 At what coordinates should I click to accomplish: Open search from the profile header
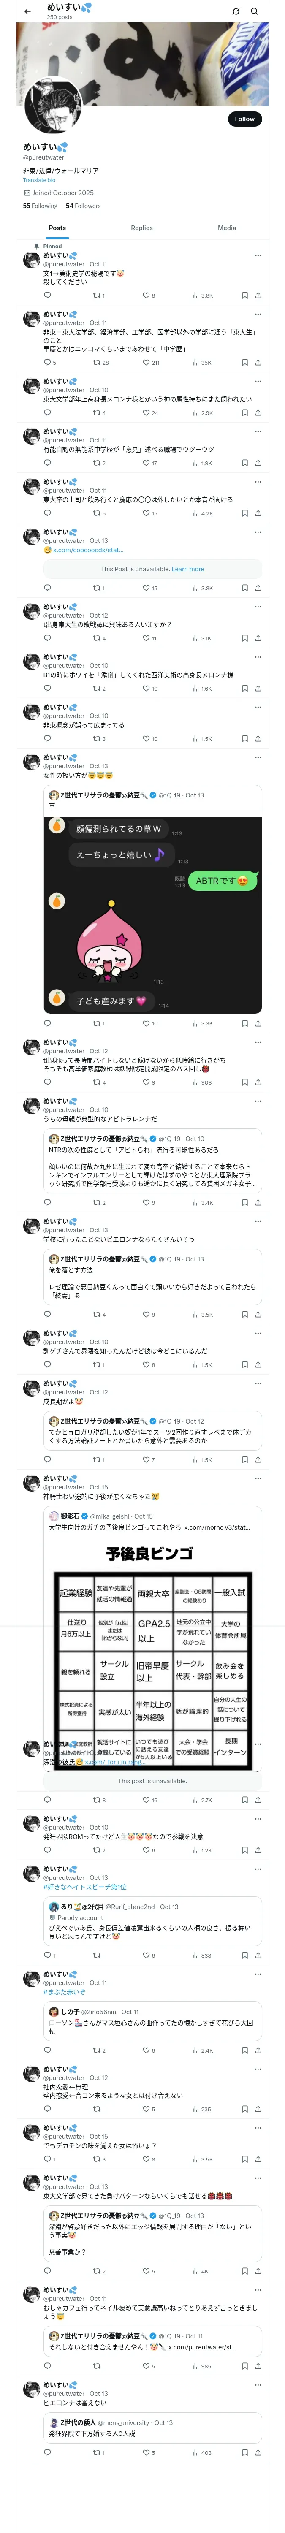point(255,11)
